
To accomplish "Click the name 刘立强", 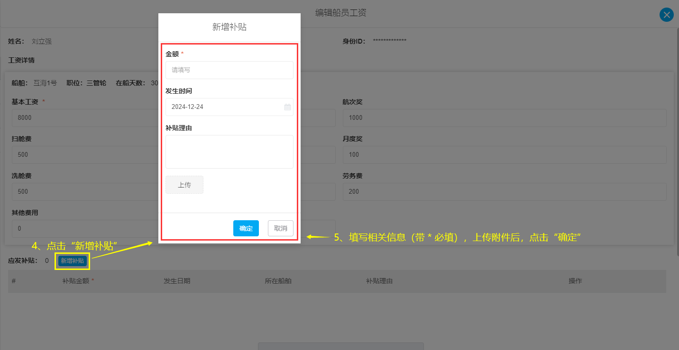I will click(42, 41).
